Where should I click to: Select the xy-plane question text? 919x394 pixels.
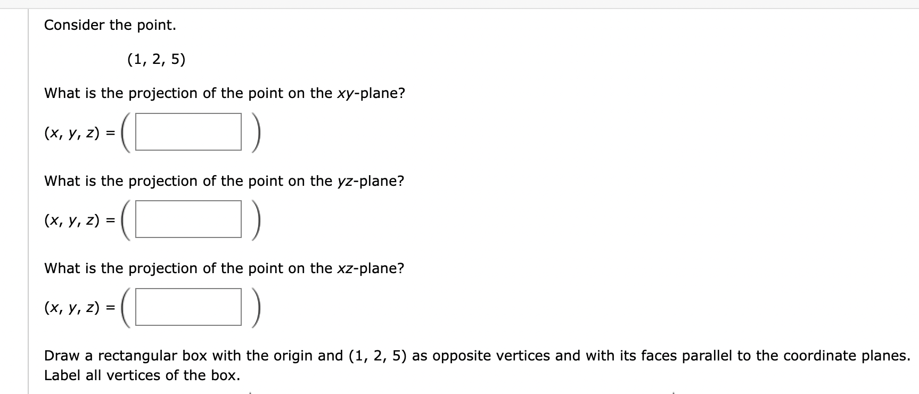tap(224, 94)
